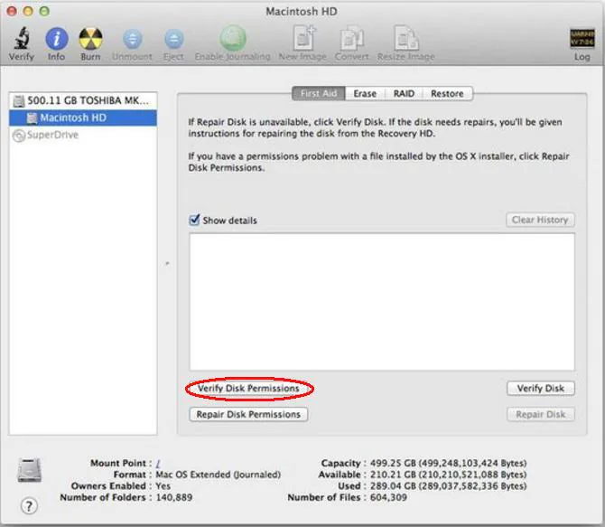The width and height of the screenshot is (605, 527).
Task: Click the Burn toolbar icon
Action: pyautogui.click(x=90, y=38)
